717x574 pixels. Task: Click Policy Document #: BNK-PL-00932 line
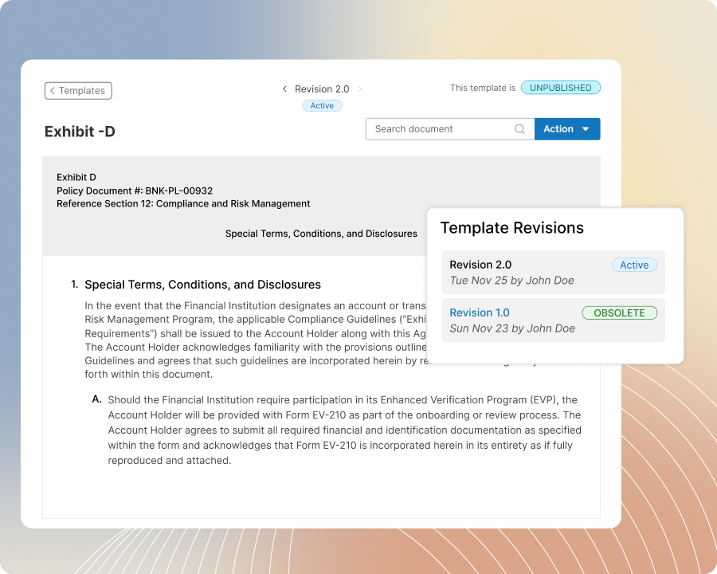click(x=135, y=191)
